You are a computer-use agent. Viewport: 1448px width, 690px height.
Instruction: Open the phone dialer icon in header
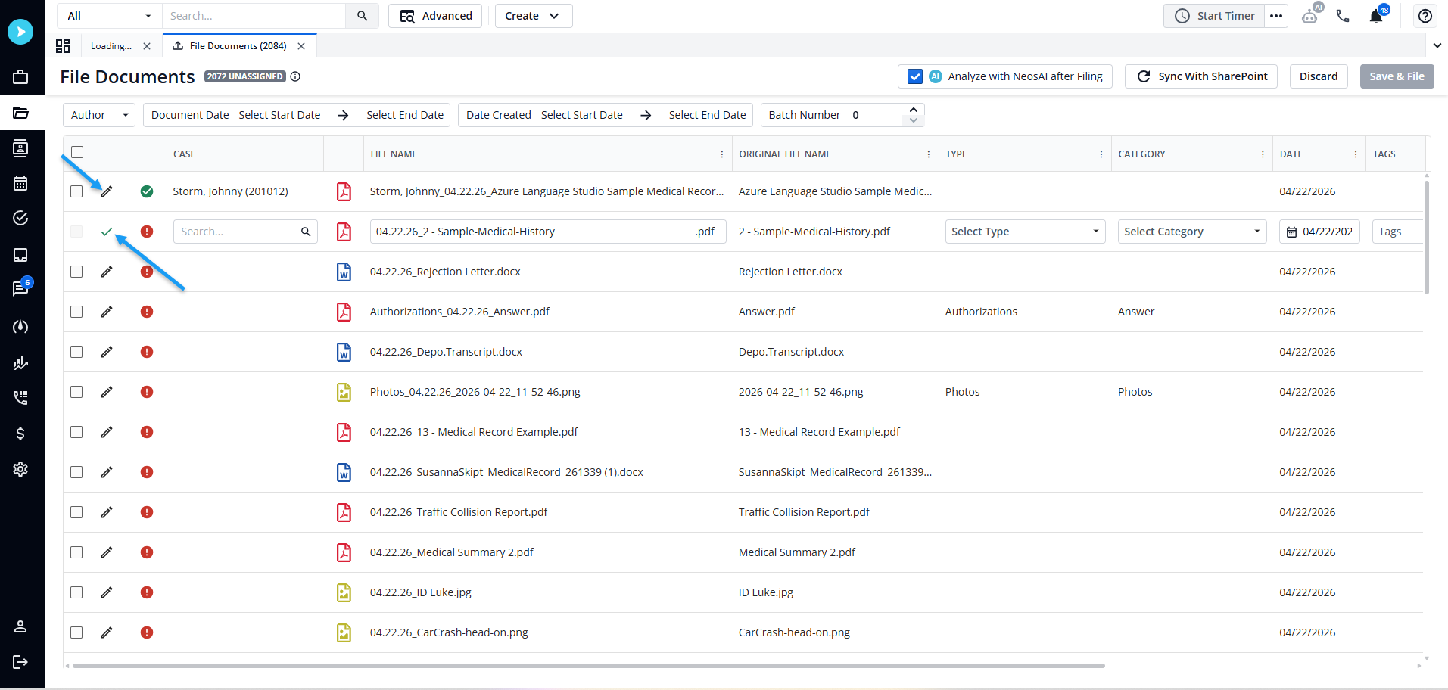[x=1343, y=16]
